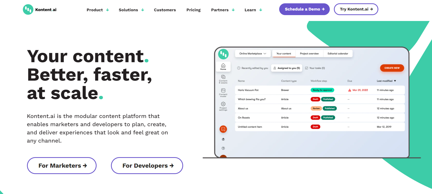Image resolution: width=432 pixels, height=194 pixels.
Task: Click the Mar 12, 2019 modified date
Action: (x=384, y=127)
